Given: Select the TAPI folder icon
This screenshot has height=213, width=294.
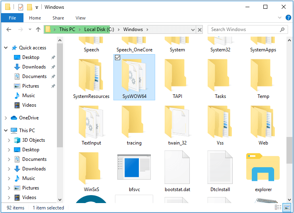Looking at the screenshot, I should [x=175, y=75].
